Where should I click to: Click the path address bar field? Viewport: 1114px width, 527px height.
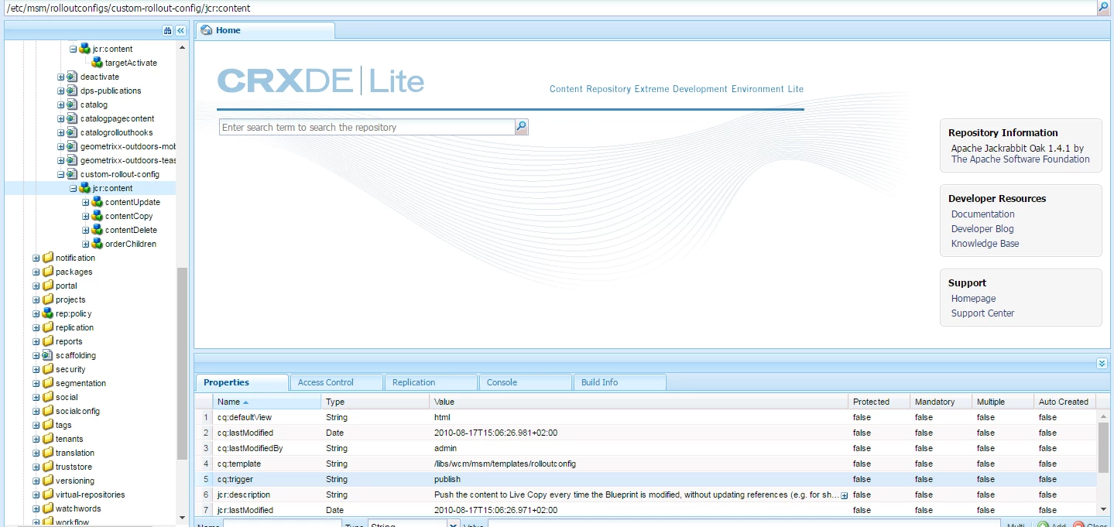(549, 9)
